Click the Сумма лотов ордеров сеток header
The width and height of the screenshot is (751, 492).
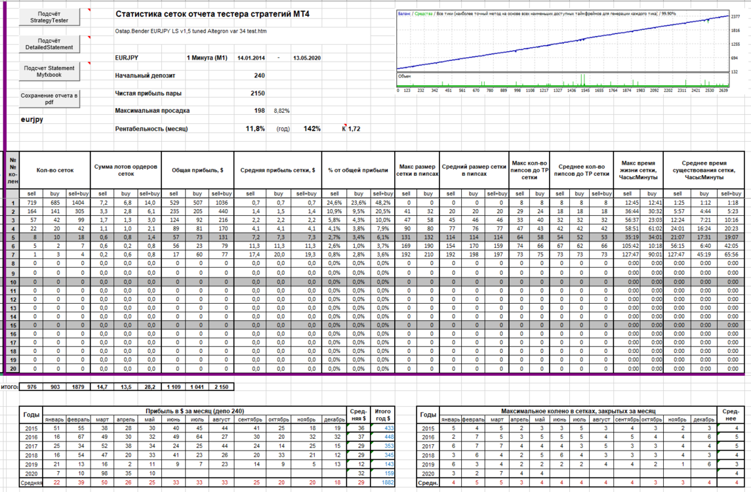click(126, 170)
